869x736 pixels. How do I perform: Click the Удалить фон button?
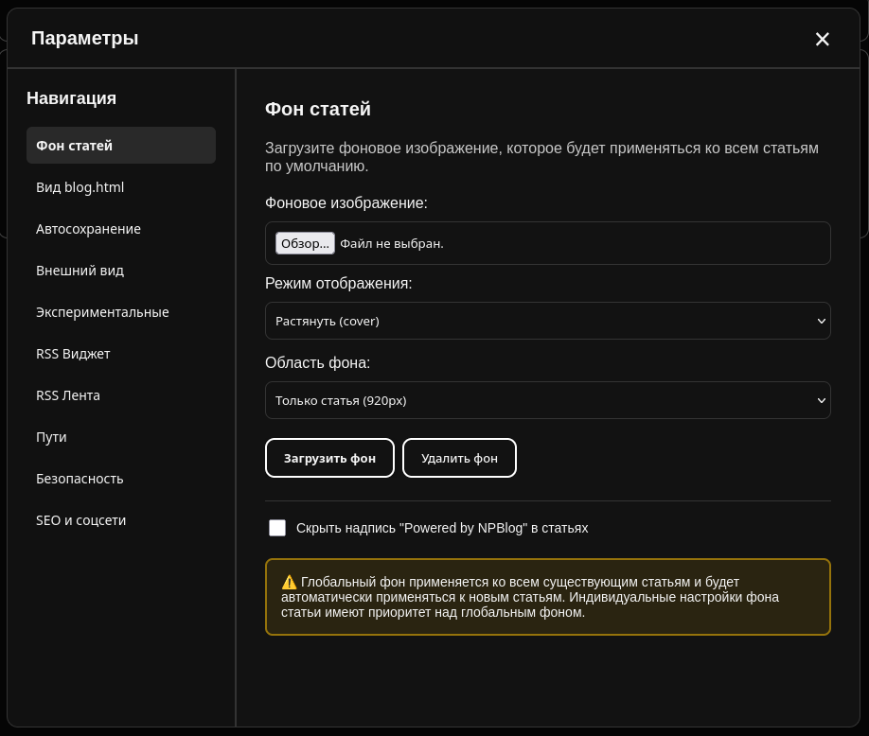(x=459, y=458)
